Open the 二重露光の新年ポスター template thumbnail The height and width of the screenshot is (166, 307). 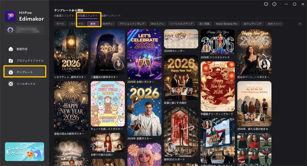(x=108, y=52)
